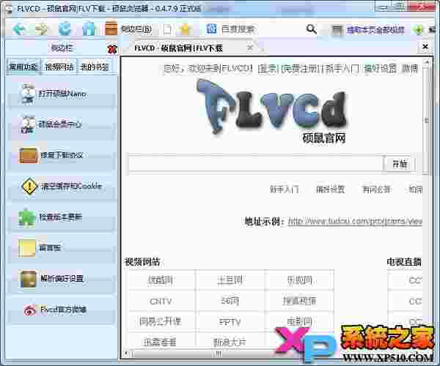Open 有问必答 link below the search box
The image size is (440, 366).
(x=377, y=190)
